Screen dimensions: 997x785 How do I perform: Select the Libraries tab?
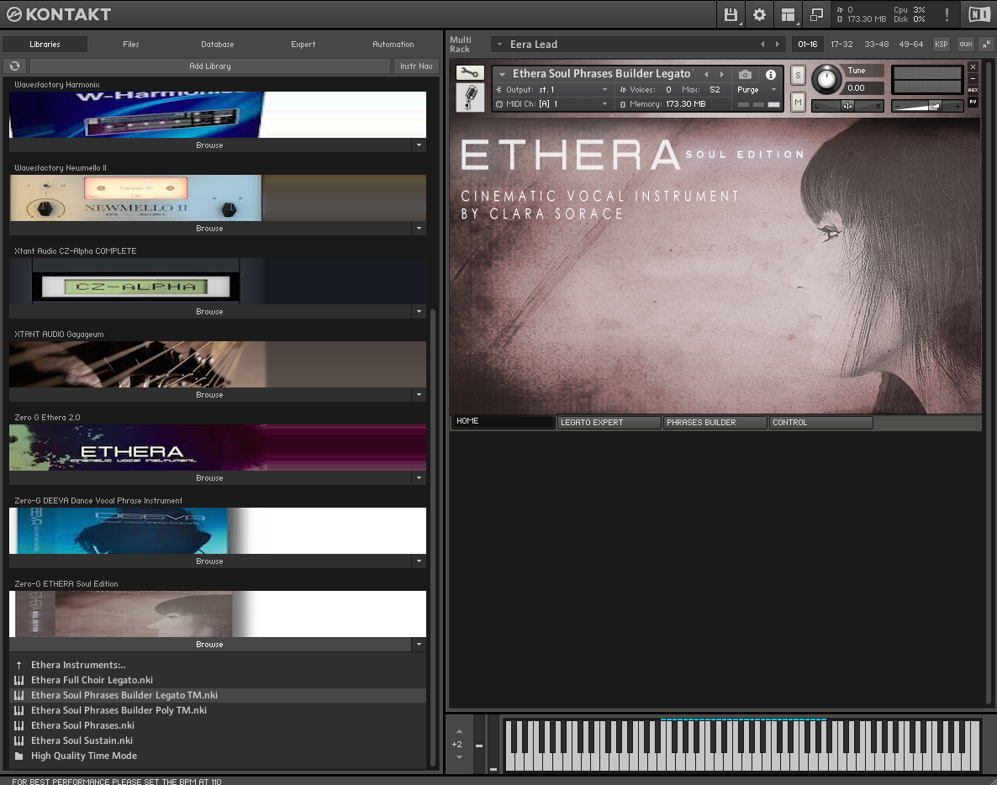click(45, 44)
